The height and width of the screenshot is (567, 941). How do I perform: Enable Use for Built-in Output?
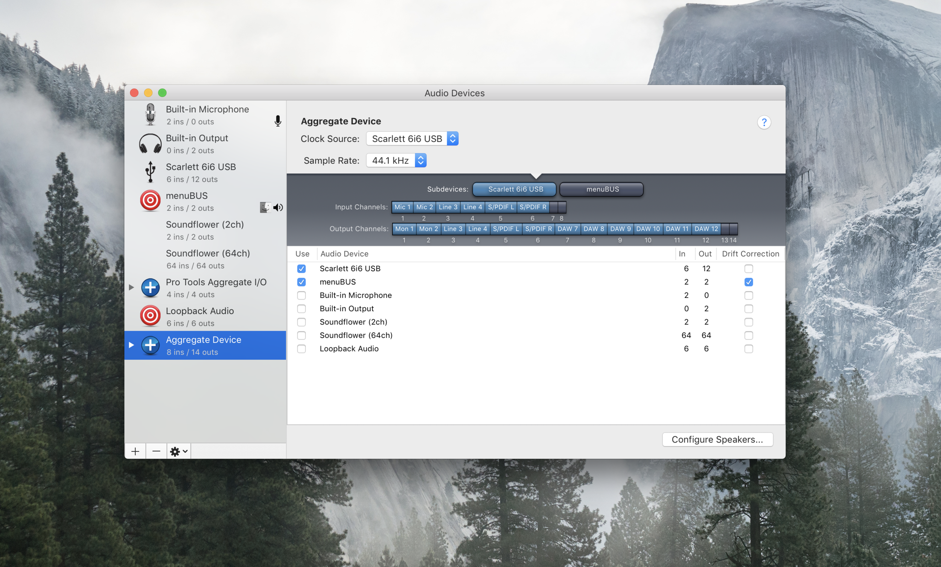coord(301,309)
